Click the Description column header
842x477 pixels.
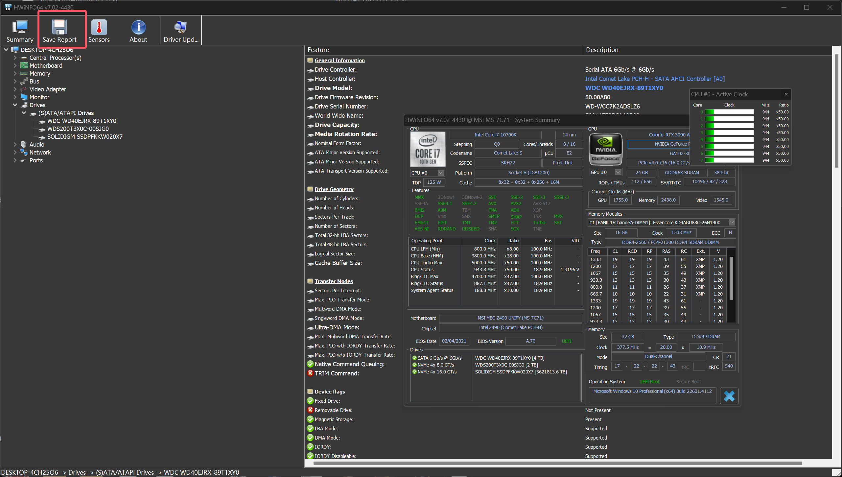coord(707,50)
